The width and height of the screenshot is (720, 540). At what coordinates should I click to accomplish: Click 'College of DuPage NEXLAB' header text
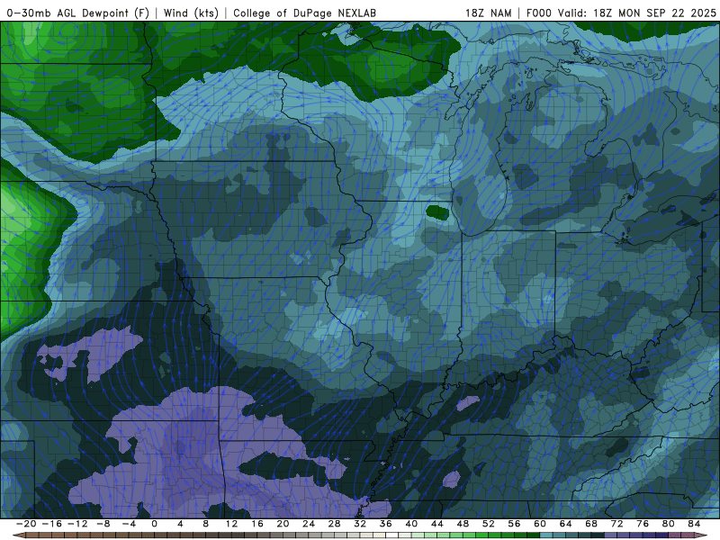pos(304,13)
